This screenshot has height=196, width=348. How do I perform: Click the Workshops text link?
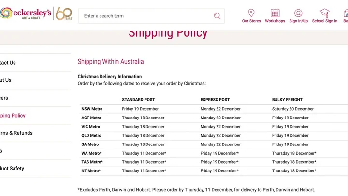(x=275, y=21)
